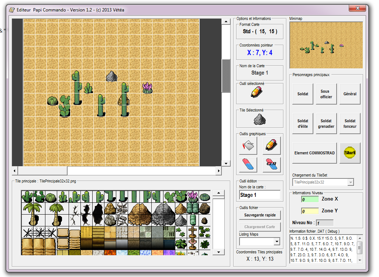
Task: Choose the Général character button
Action: click(x=350, y=94)
